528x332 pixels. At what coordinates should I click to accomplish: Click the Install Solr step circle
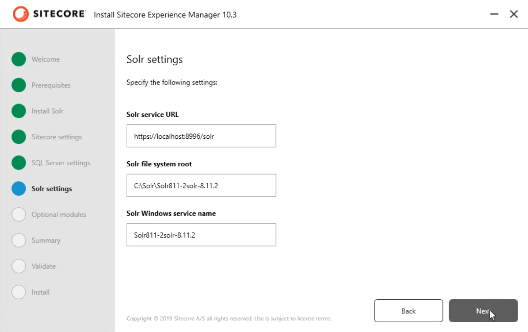(19, 111)
